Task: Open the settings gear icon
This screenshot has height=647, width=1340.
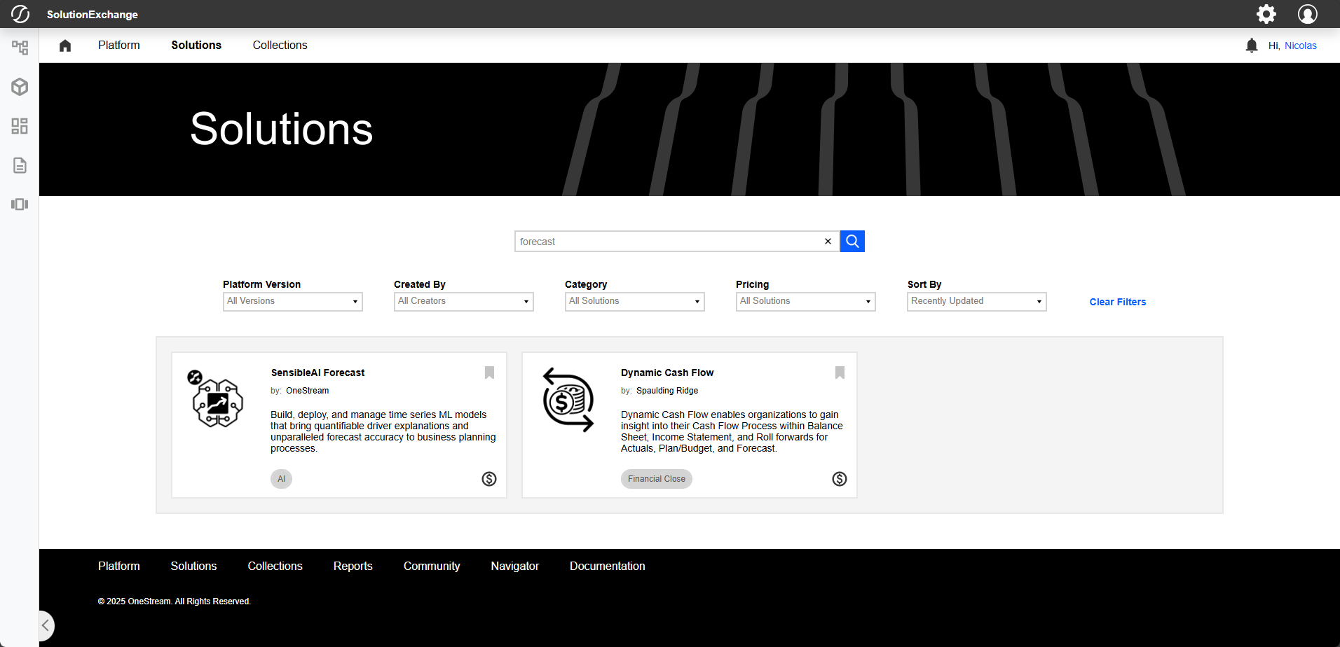Action: (x=1266, y=14)
